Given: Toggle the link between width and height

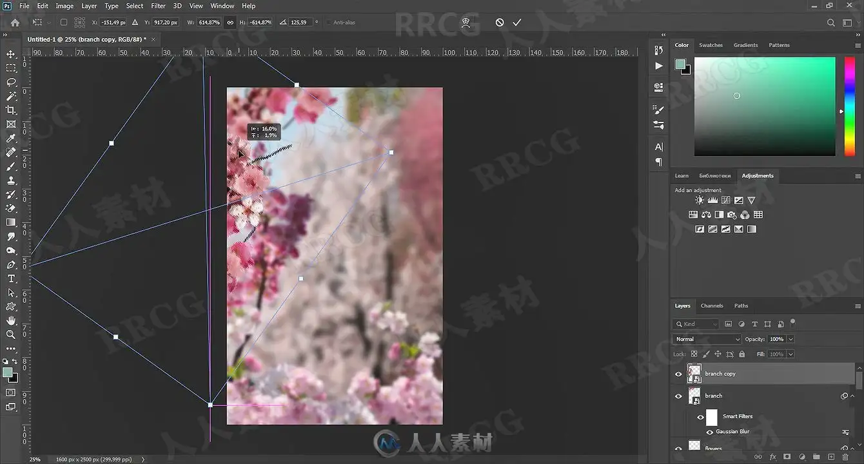Looking at the screenshot, I should 230,23.
